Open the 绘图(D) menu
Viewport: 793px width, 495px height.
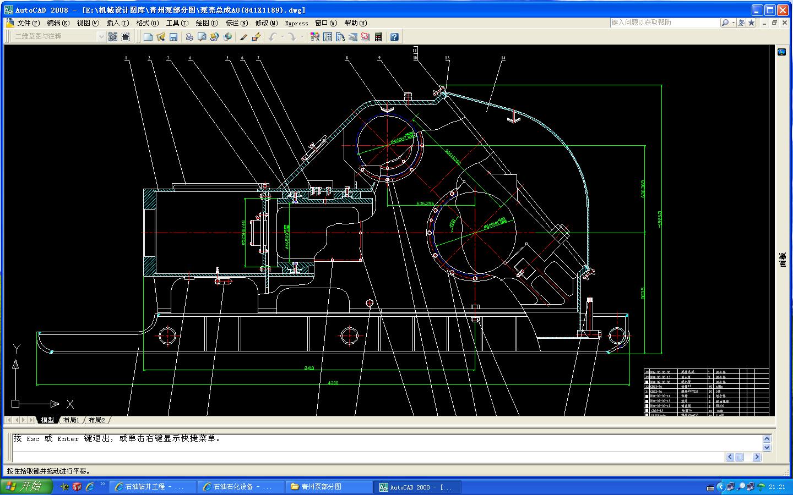click(207, 23)
